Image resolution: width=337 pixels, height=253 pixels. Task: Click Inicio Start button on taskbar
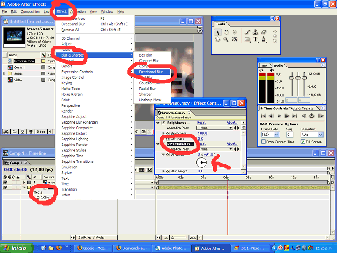[17, 248]
